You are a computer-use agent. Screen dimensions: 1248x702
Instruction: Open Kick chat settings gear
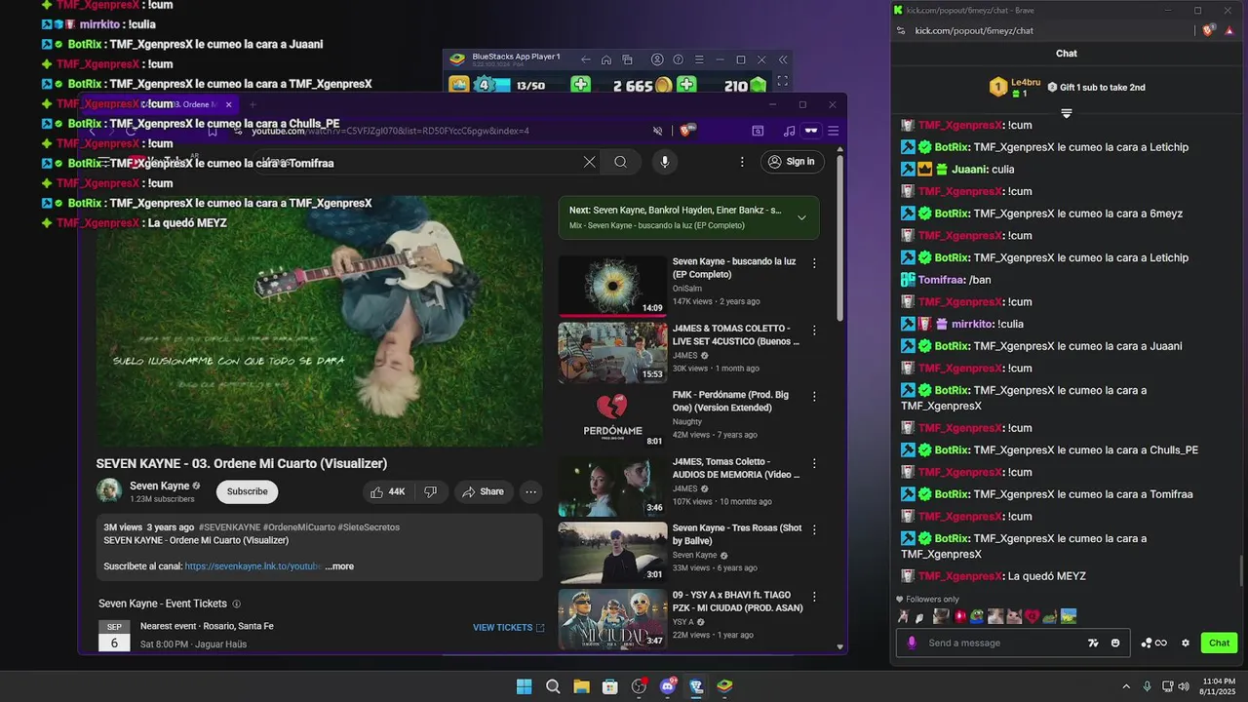tap(1186, 643)
